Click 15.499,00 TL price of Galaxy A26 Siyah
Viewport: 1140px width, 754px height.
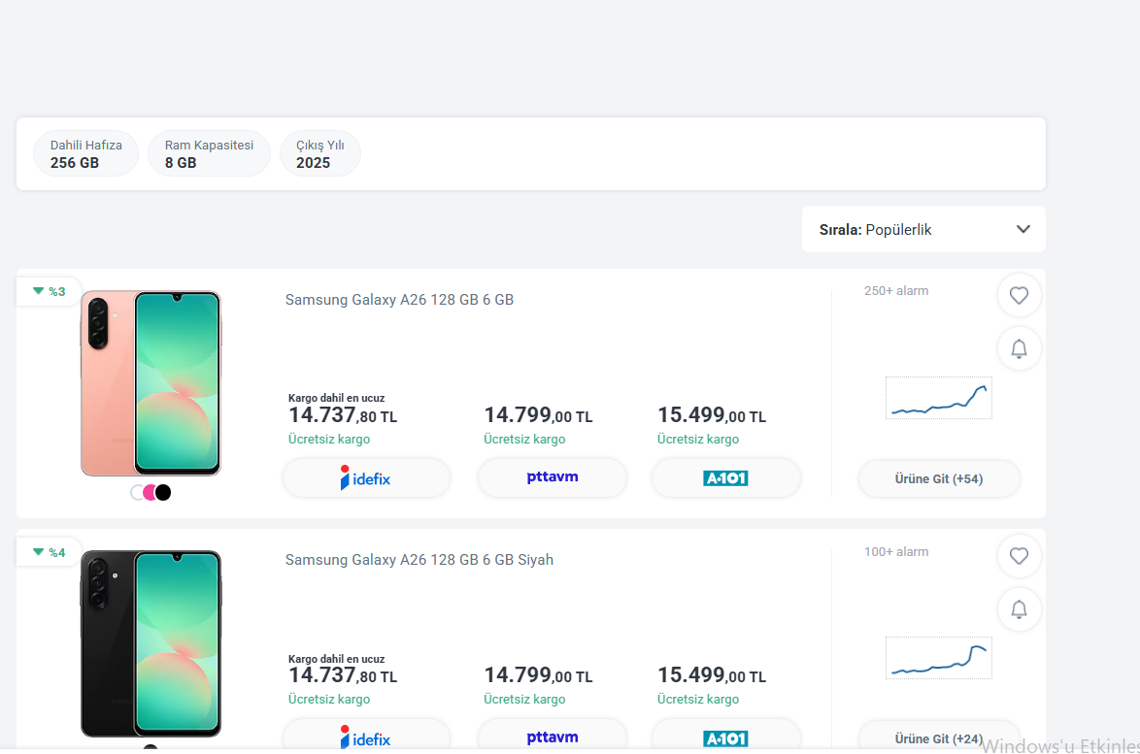(x=712, y=675)
